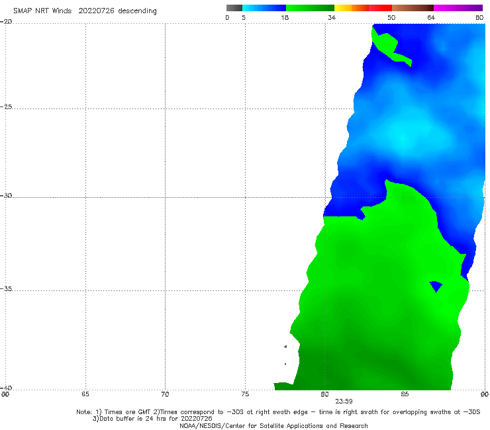Click the longitude label '70'
Screen dimensions: 490x430
coord(165,394)
